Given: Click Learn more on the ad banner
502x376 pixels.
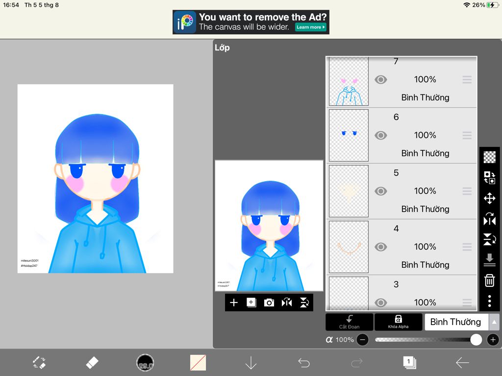Looking at the screenshot, I should (x=310, y=27).
